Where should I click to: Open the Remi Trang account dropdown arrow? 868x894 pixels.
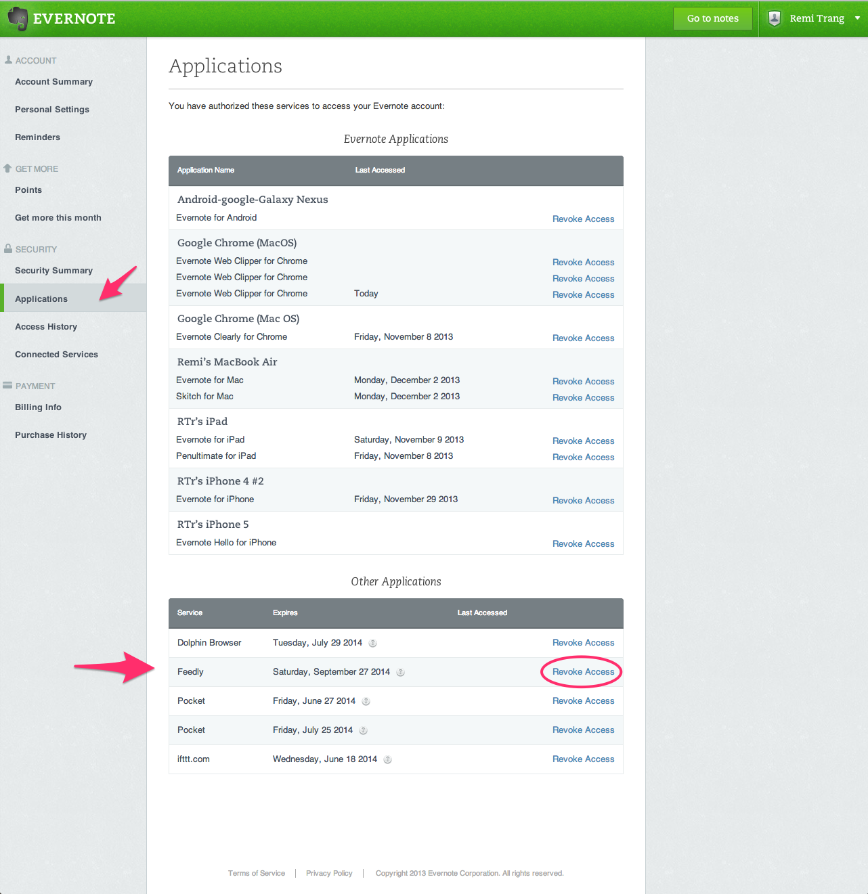click(857, 18)
